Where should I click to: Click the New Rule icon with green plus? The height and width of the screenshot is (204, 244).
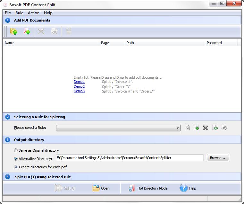pyautogui.click(x=196, y=128)
